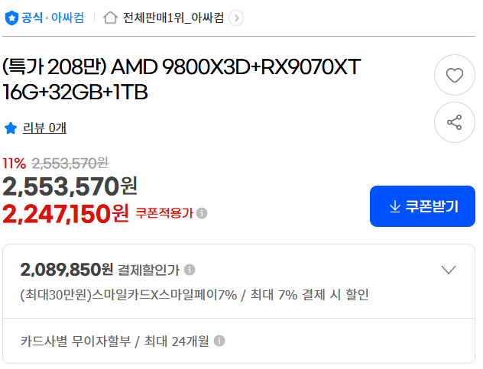Open info icon beside 최대 24개월
Viewport: 483px width, 369px height.
point(219,341)
